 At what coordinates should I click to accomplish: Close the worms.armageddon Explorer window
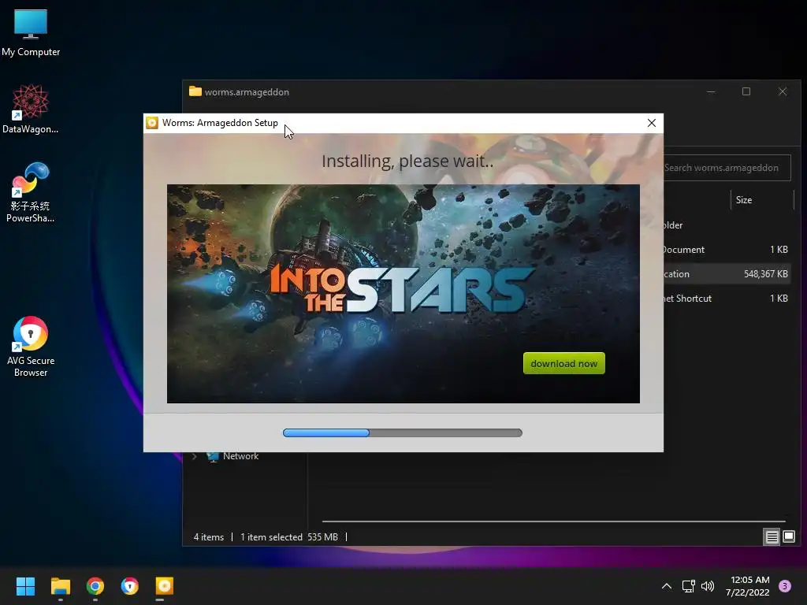(x=783, y=91)
